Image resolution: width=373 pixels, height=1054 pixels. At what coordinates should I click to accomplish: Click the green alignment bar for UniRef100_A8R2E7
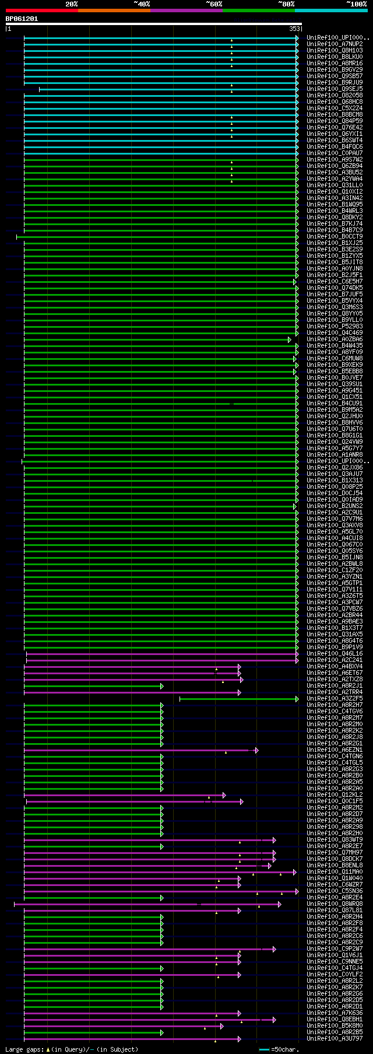point(93,846)
